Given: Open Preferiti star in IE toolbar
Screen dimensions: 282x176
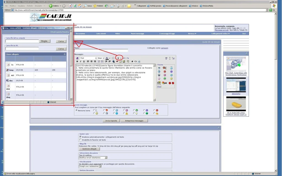Looking at the screenshot, I should 98,6.
